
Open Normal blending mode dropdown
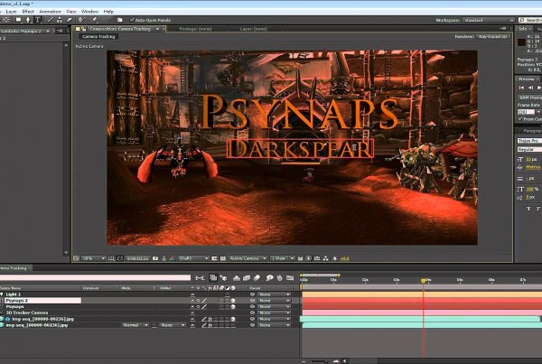(135, 325)
